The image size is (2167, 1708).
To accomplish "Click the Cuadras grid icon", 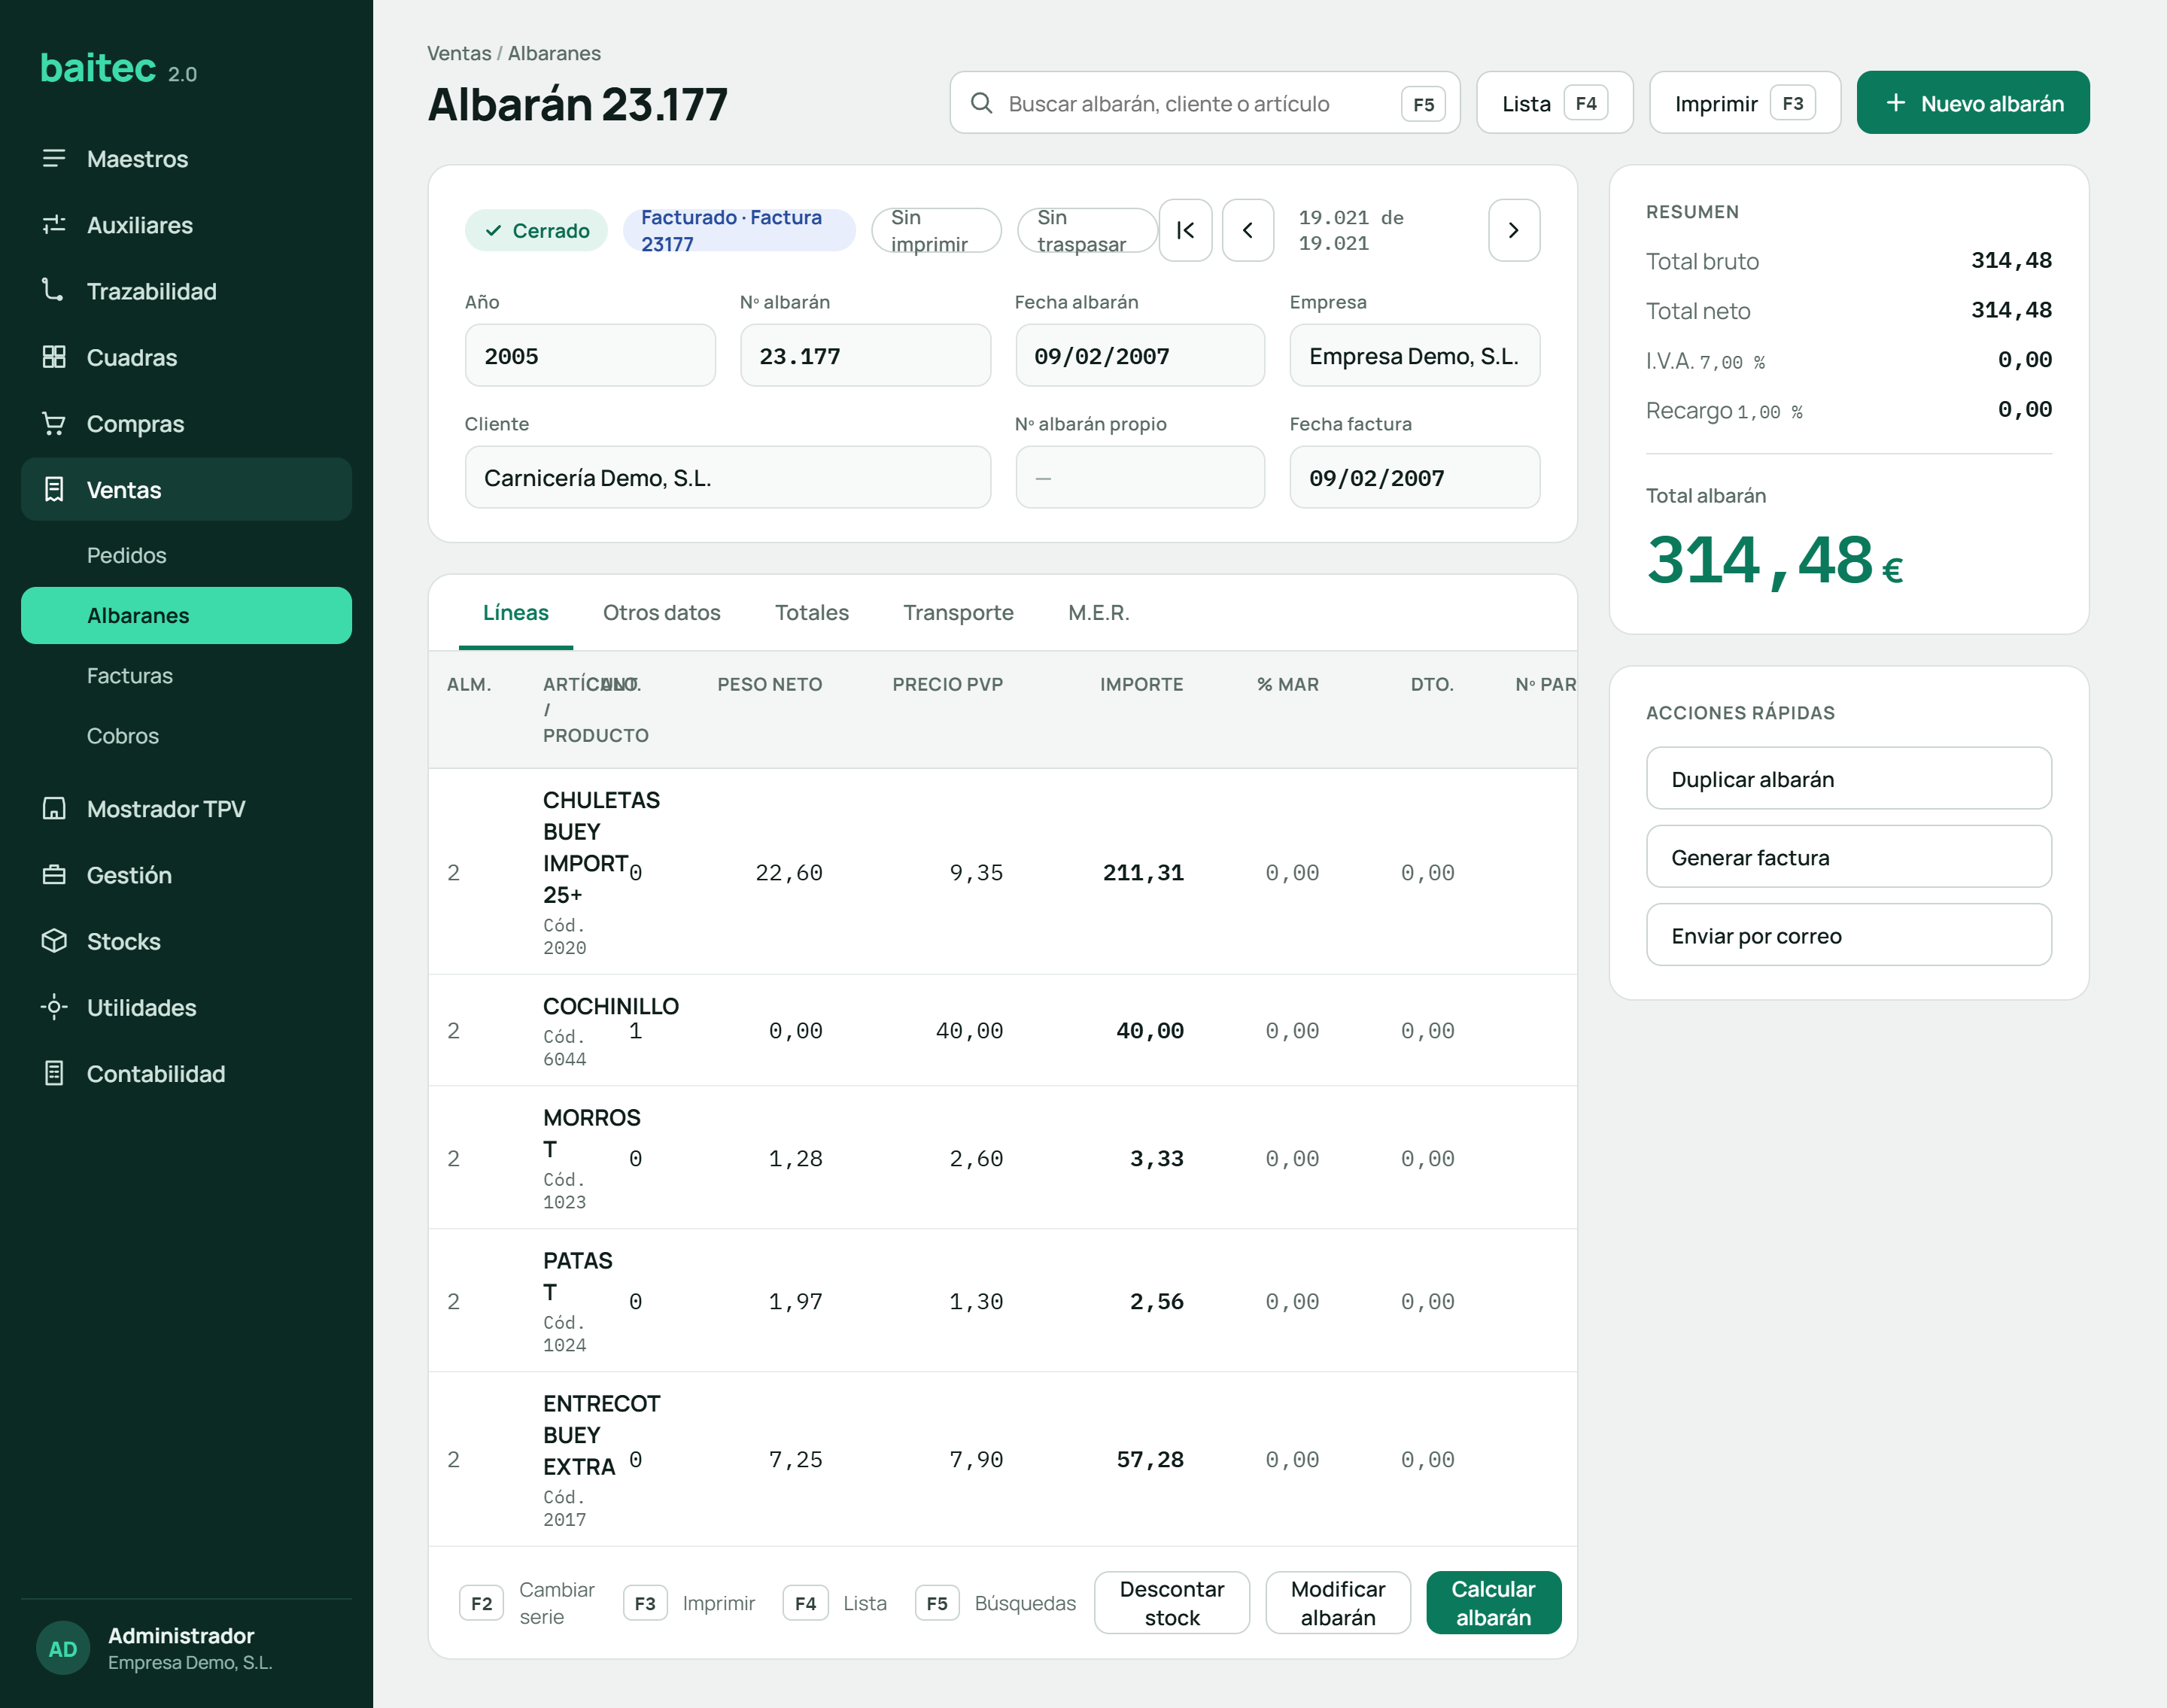I will point(54,357).
